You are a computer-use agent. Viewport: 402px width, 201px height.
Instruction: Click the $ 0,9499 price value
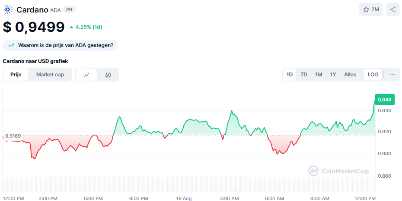click(x=34, y=27)
